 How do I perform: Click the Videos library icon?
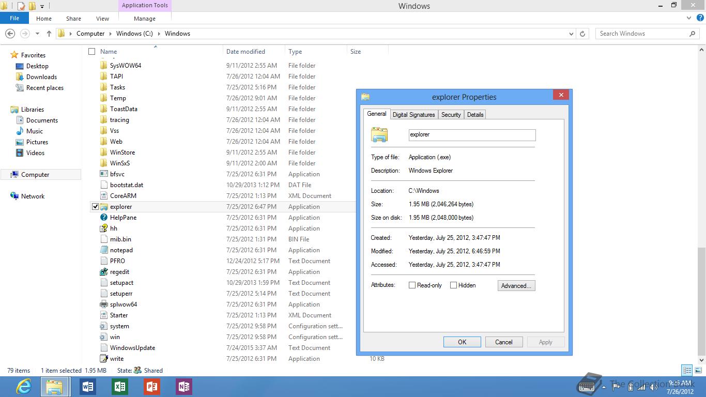20,153
